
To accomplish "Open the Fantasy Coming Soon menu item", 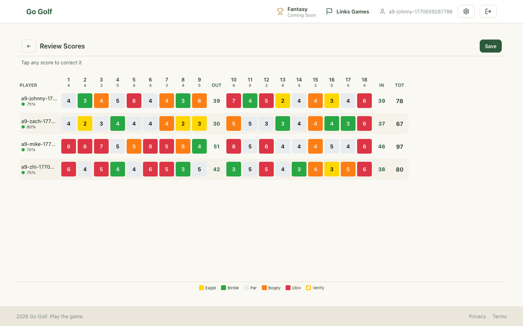I will pos(301,12).
